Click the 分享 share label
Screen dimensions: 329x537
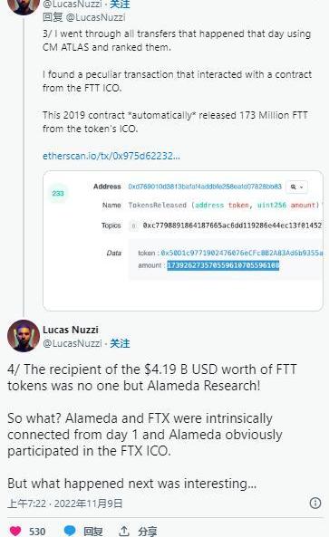[148, 532]
